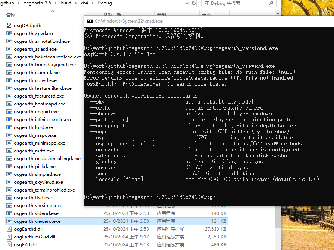Go to the x64 breadcrumb folder
The image size is (334, 250).
[84, 3]
